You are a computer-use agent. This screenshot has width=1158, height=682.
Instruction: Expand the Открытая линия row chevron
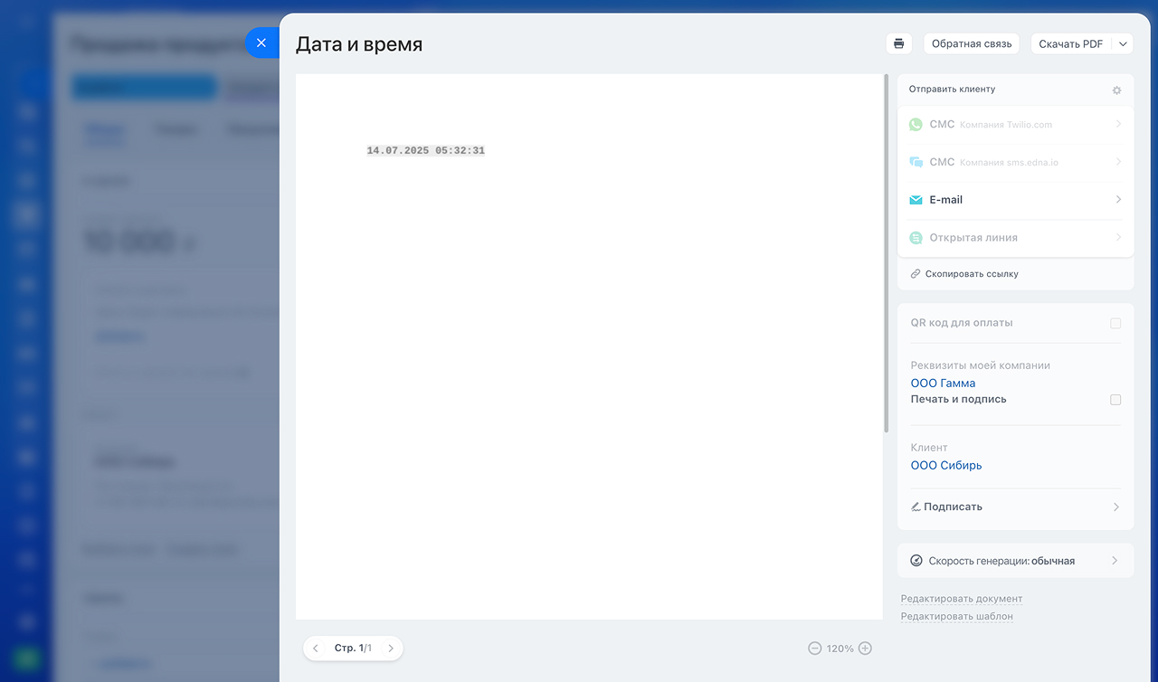pos(1118,237)
